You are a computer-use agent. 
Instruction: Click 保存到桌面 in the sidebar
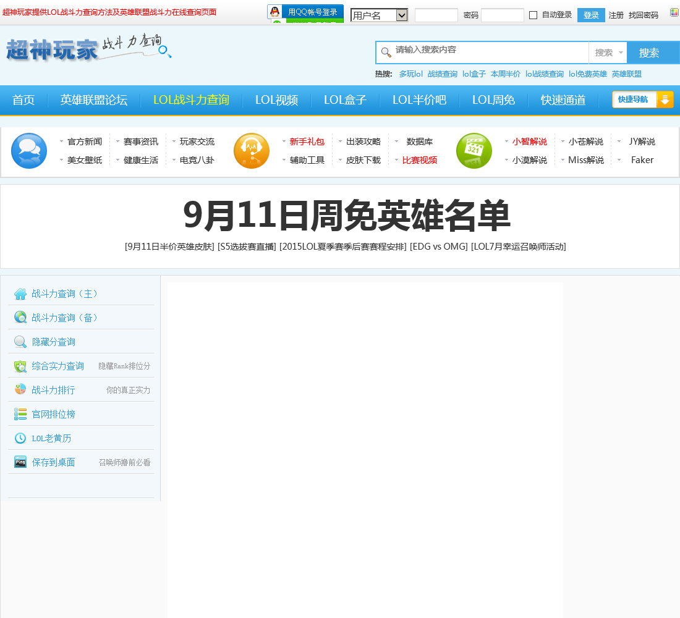point(53,462)
